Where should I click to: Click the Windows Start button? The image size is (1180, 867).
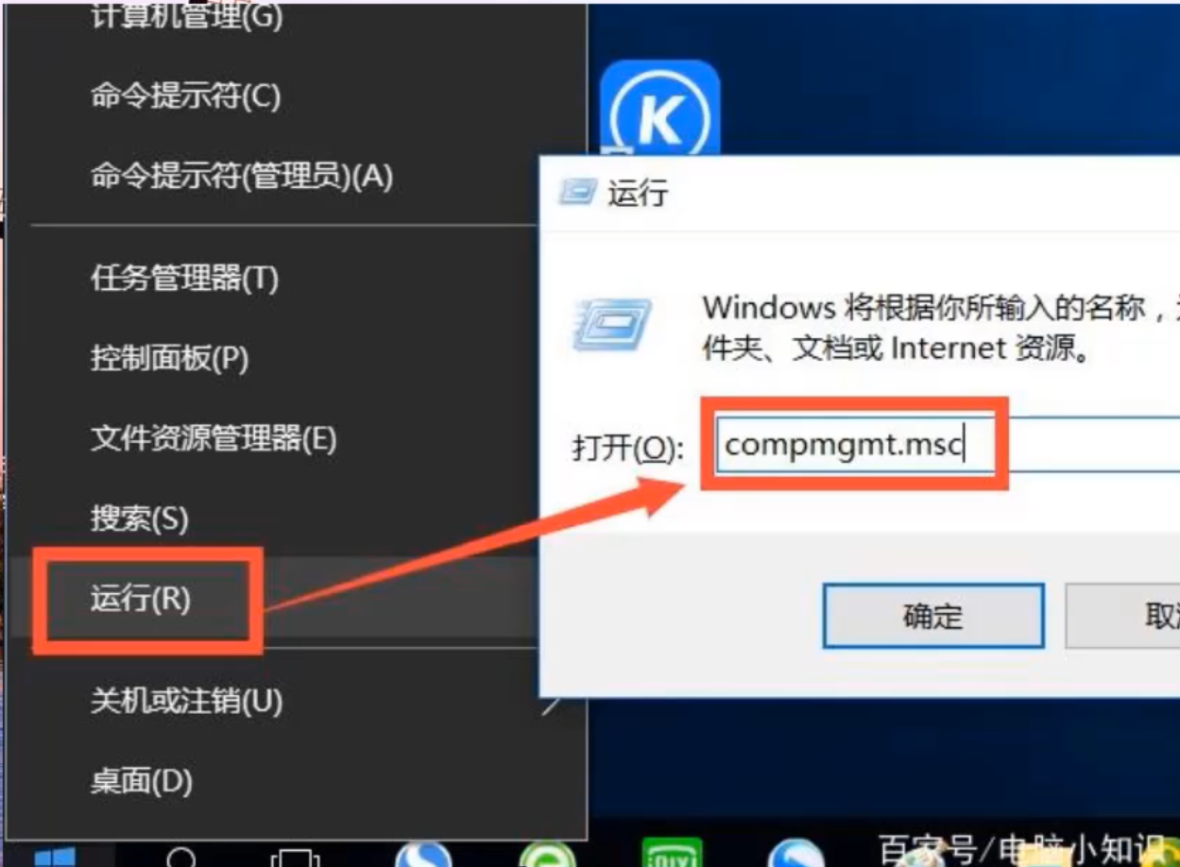(54, 858)
